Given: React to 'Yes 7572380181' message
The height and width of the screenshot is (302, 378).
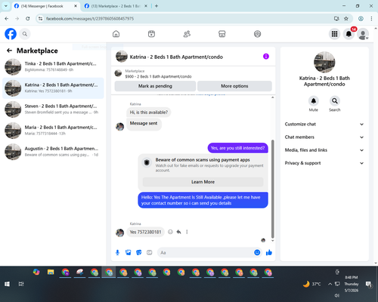Looking at the screenshot, I should pyautogui.click(x=170, y=232).
